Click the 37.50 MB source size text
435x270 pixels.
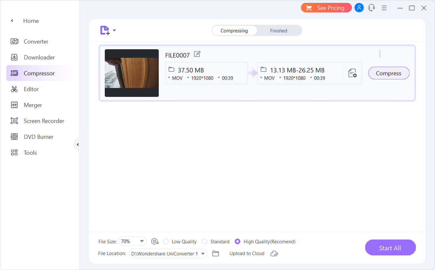(x=191, y=70)
